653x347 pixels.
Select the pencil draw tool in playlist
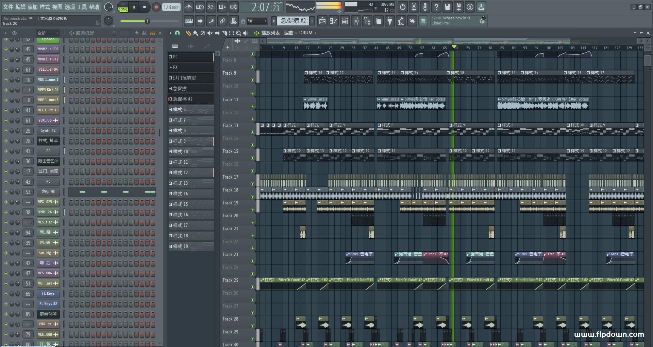[188, 33]
